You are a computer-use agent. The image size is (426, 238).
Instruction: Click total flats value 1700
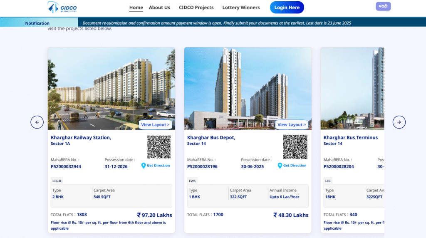[x=218, y=215]
